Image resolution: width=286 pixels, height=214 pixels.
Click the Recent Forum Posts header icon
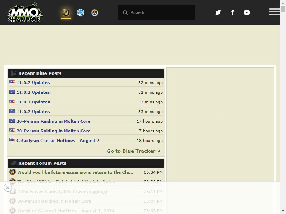pyautogui.click(x=14, y=163)
